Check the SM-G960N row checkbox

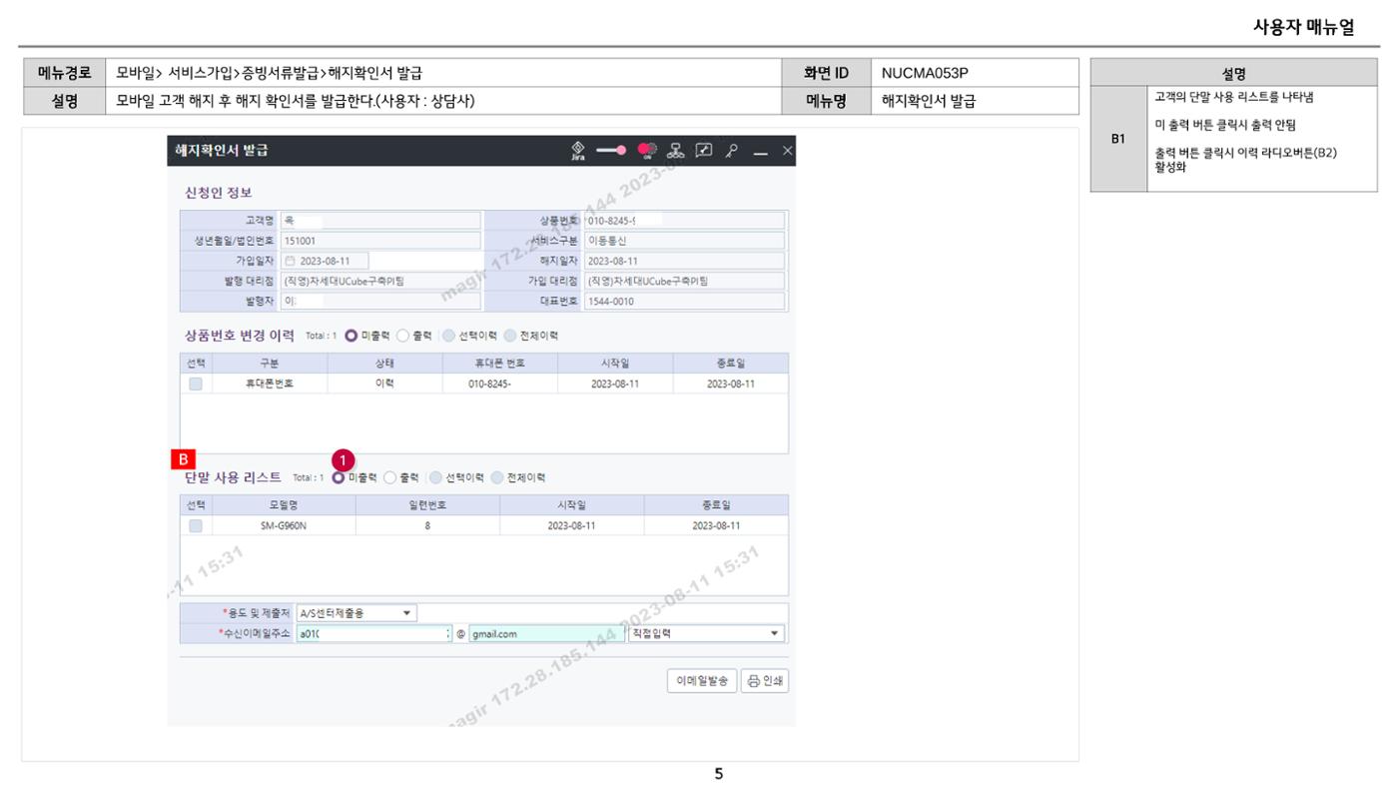point(196,525)
